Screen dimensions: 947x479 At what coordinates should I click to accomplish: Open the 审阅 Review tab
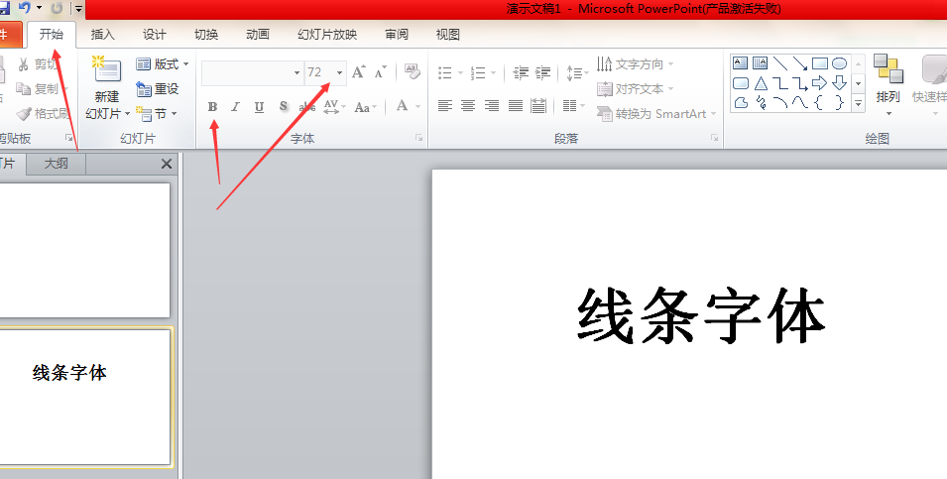(x=397, y=35)
